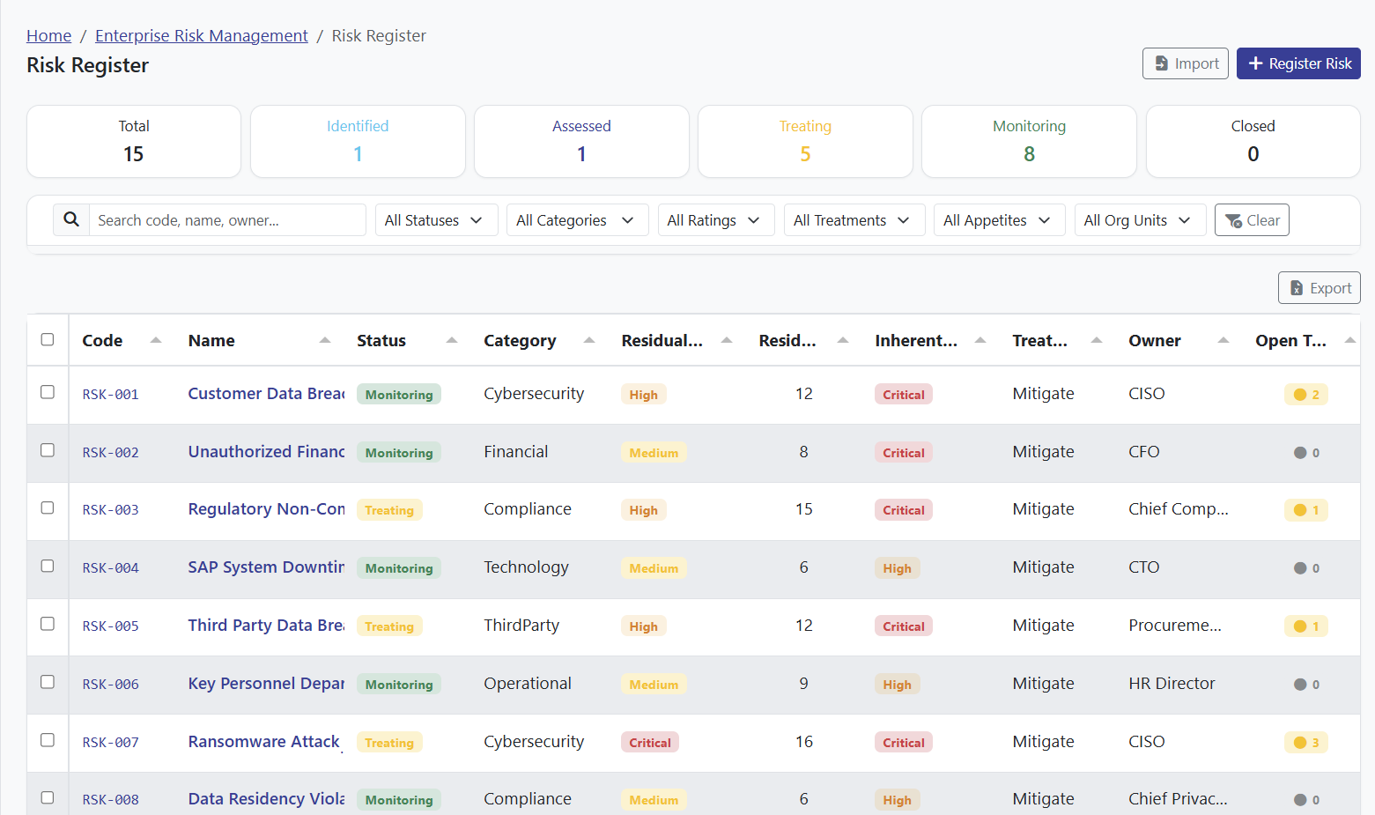Image resolution: width=1375 pixels, height=815 pixels.
Task: Open Data Residency Violation risk
Action: 266,799
